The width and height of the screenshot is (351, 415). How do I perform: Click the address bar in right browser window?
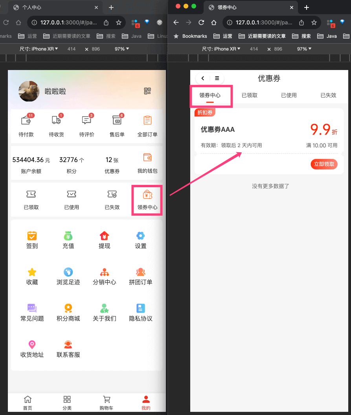click(x=263, y=22)
